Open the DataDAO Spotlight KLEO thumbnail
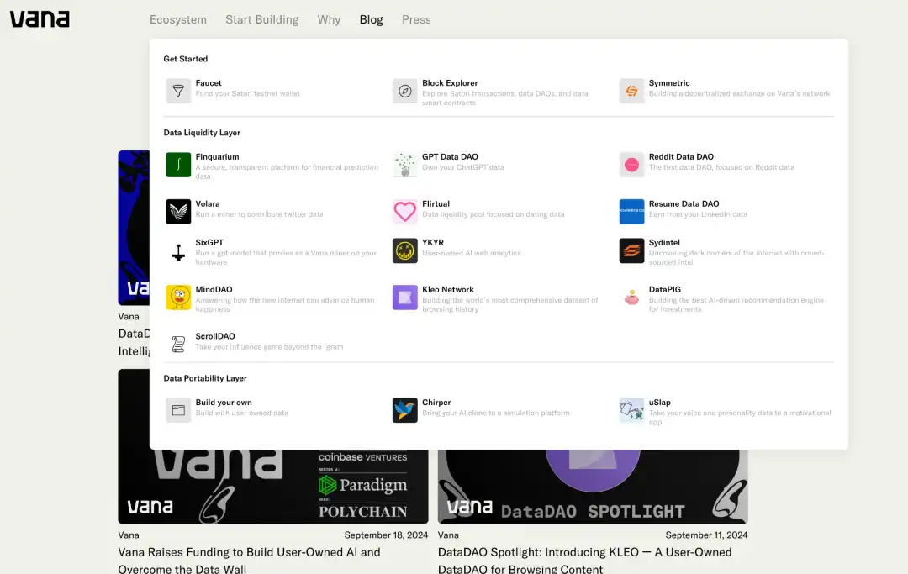Screen dimensions: 908x574 click(x=593, y=487)
